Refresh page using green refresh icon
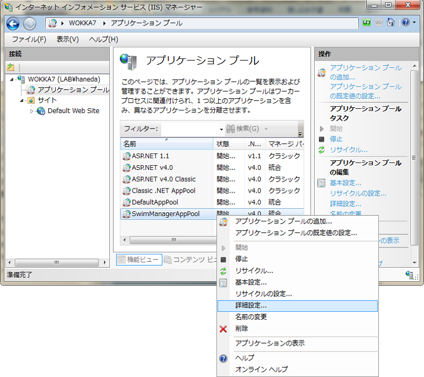 click(367, 22)
